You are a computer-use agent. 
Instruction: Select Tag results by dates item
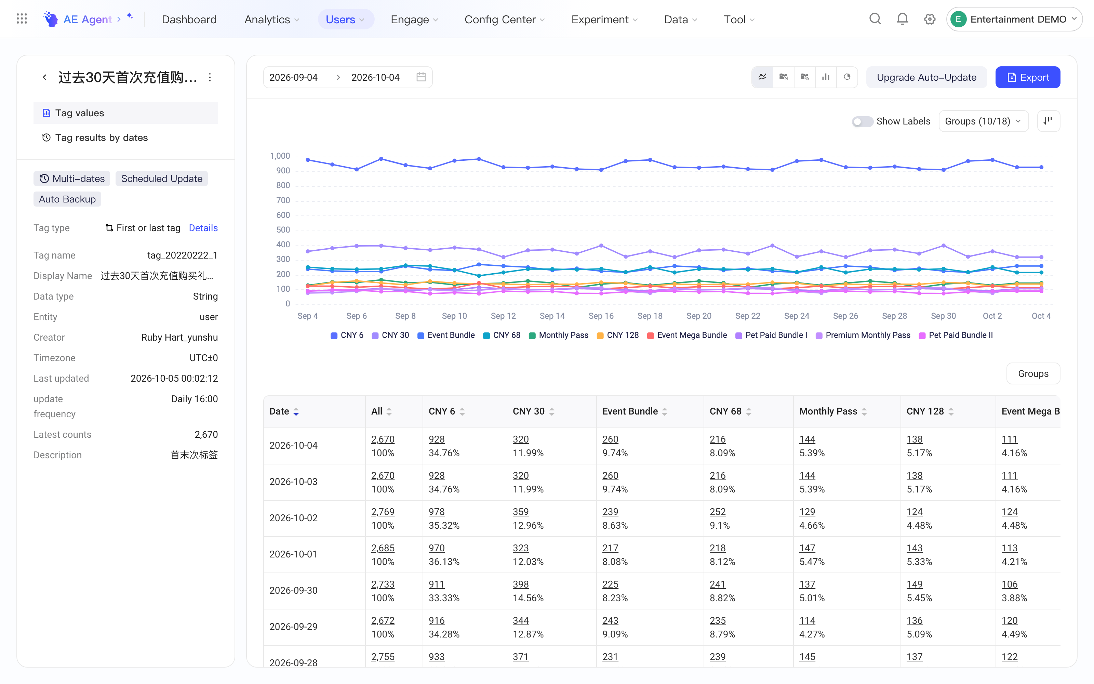point(126,137)
